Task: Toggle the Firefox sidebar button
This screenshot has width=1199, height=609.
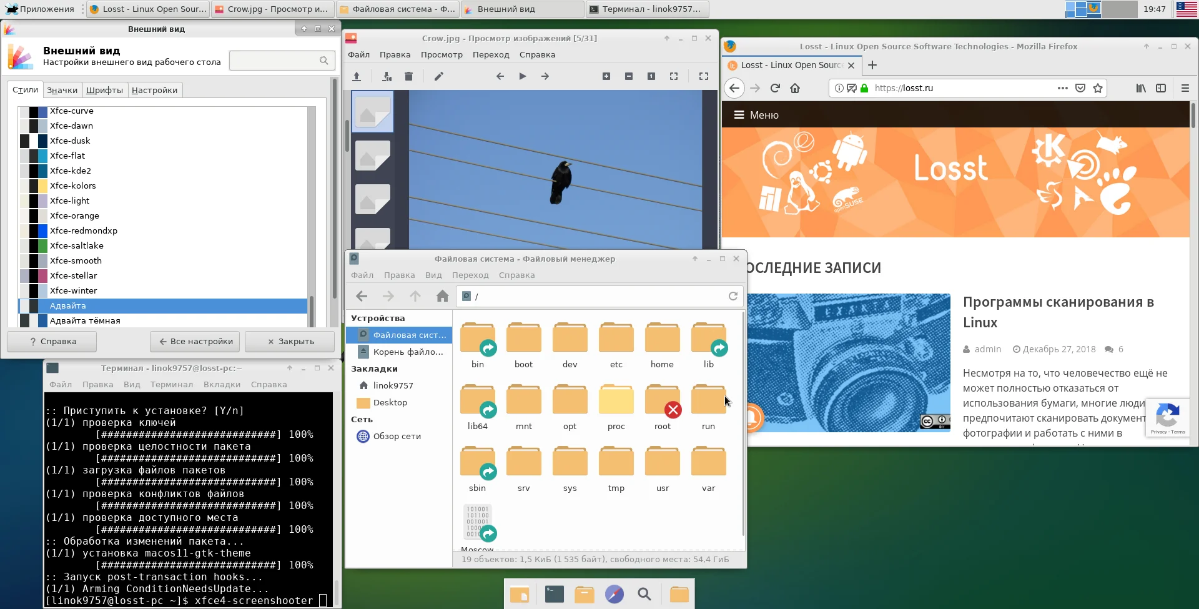Action: [1161, 88]
